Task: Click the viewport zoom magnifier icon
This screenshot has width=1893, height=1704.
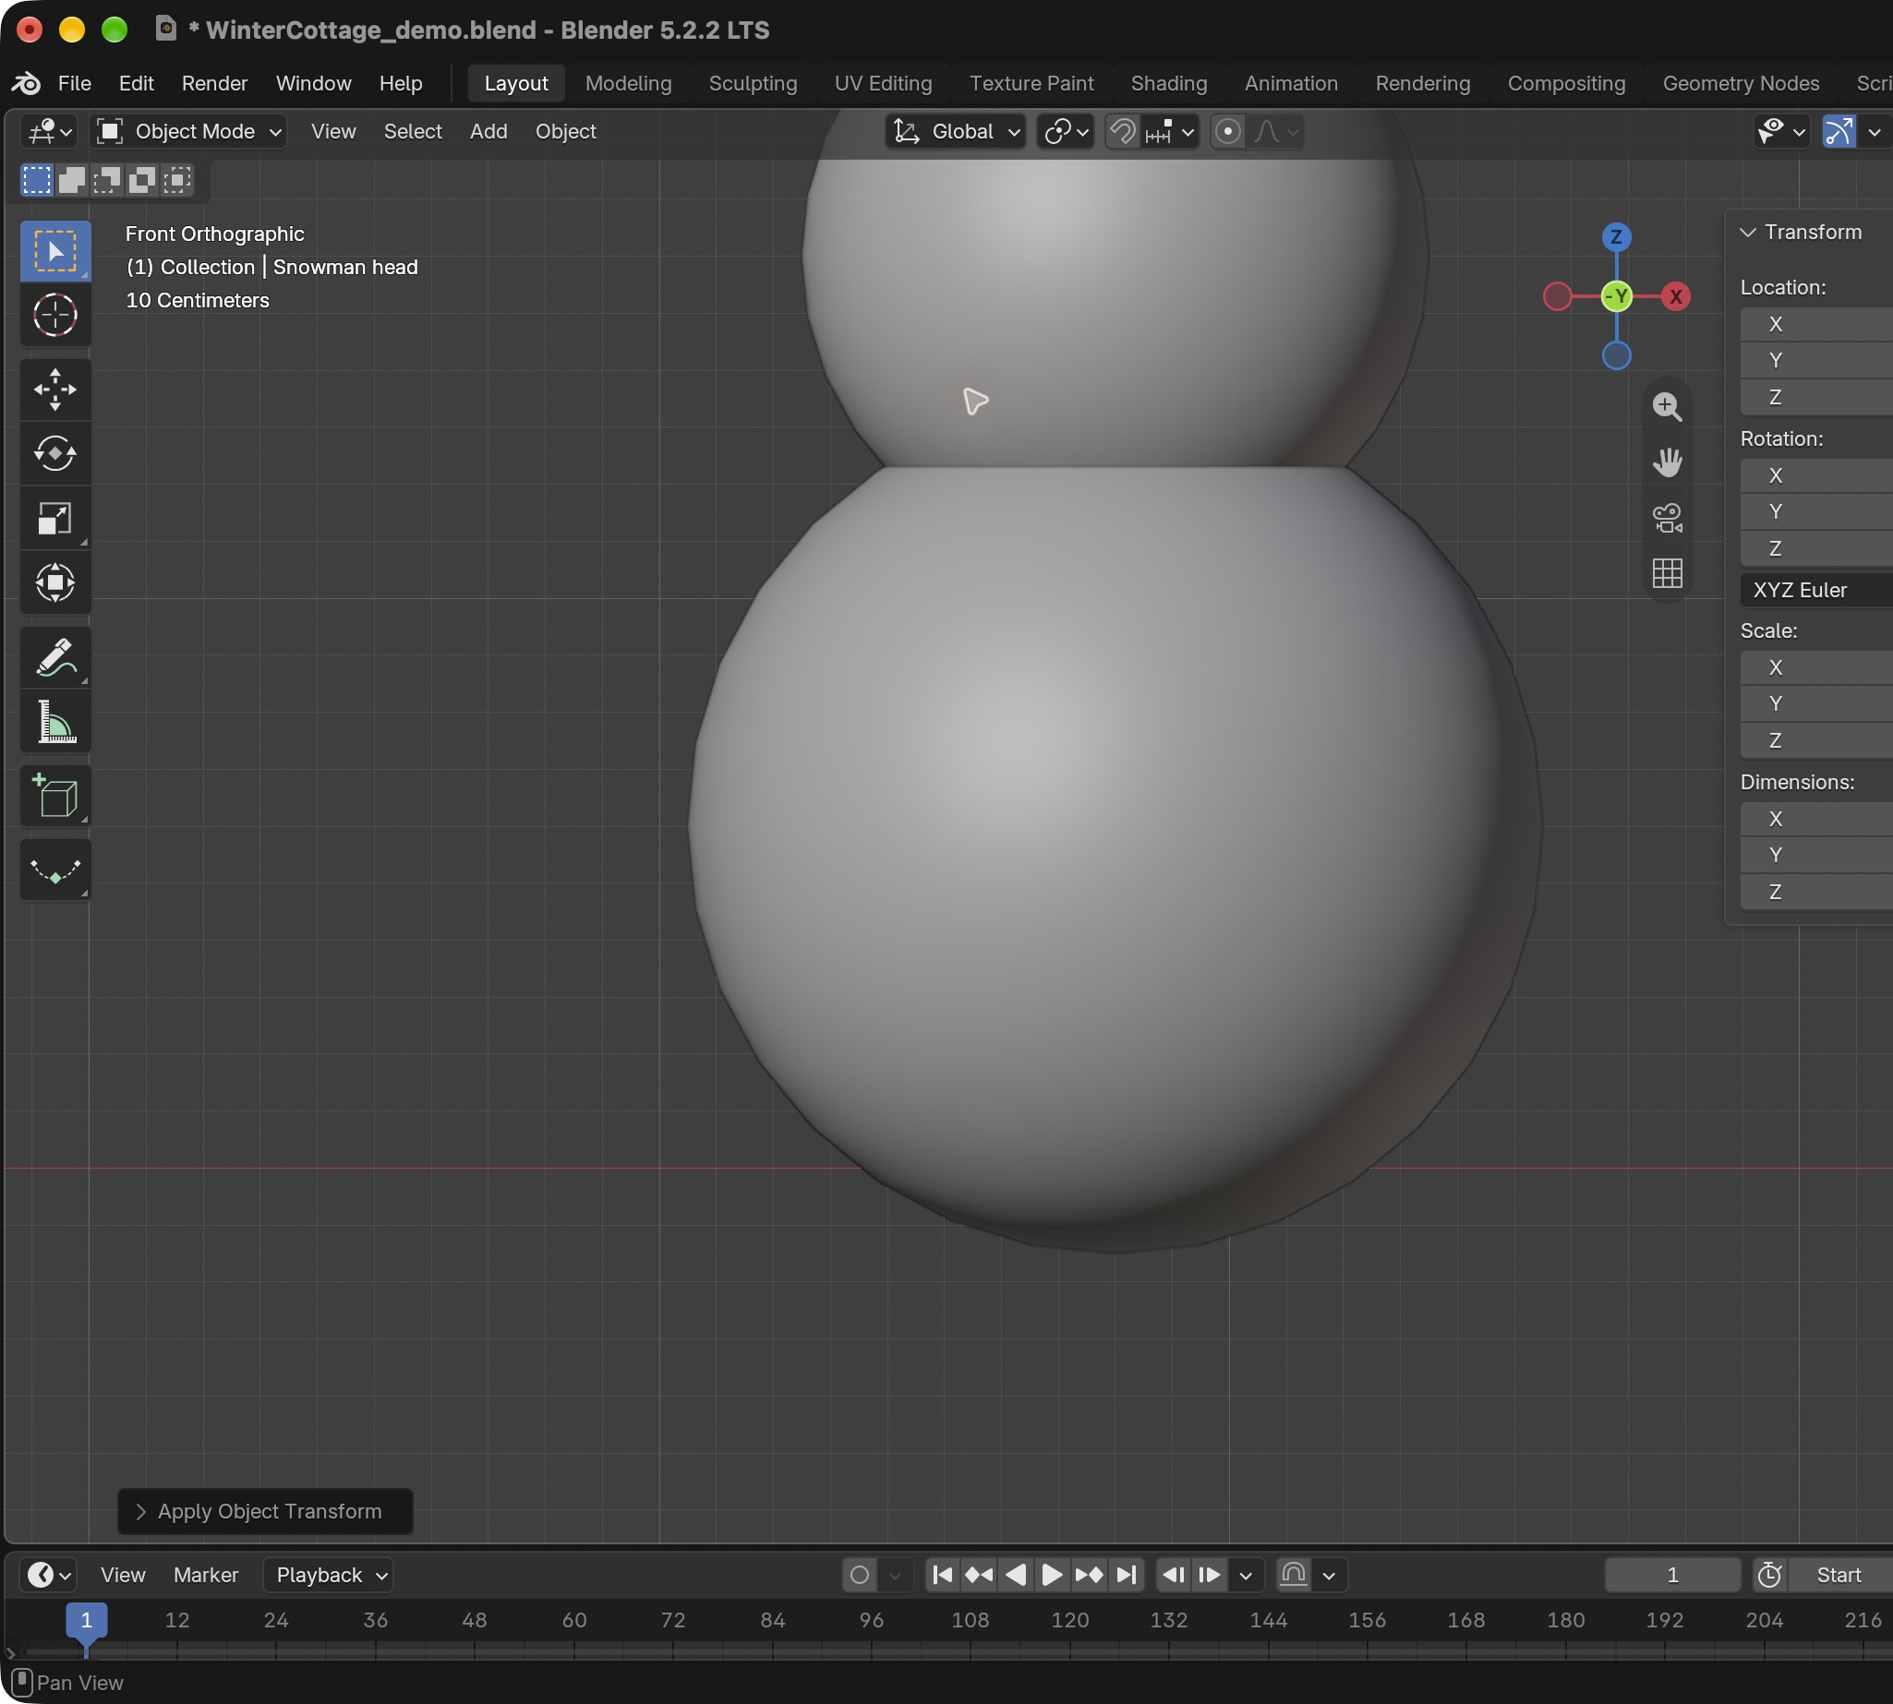Action: tap(1667, 406)
